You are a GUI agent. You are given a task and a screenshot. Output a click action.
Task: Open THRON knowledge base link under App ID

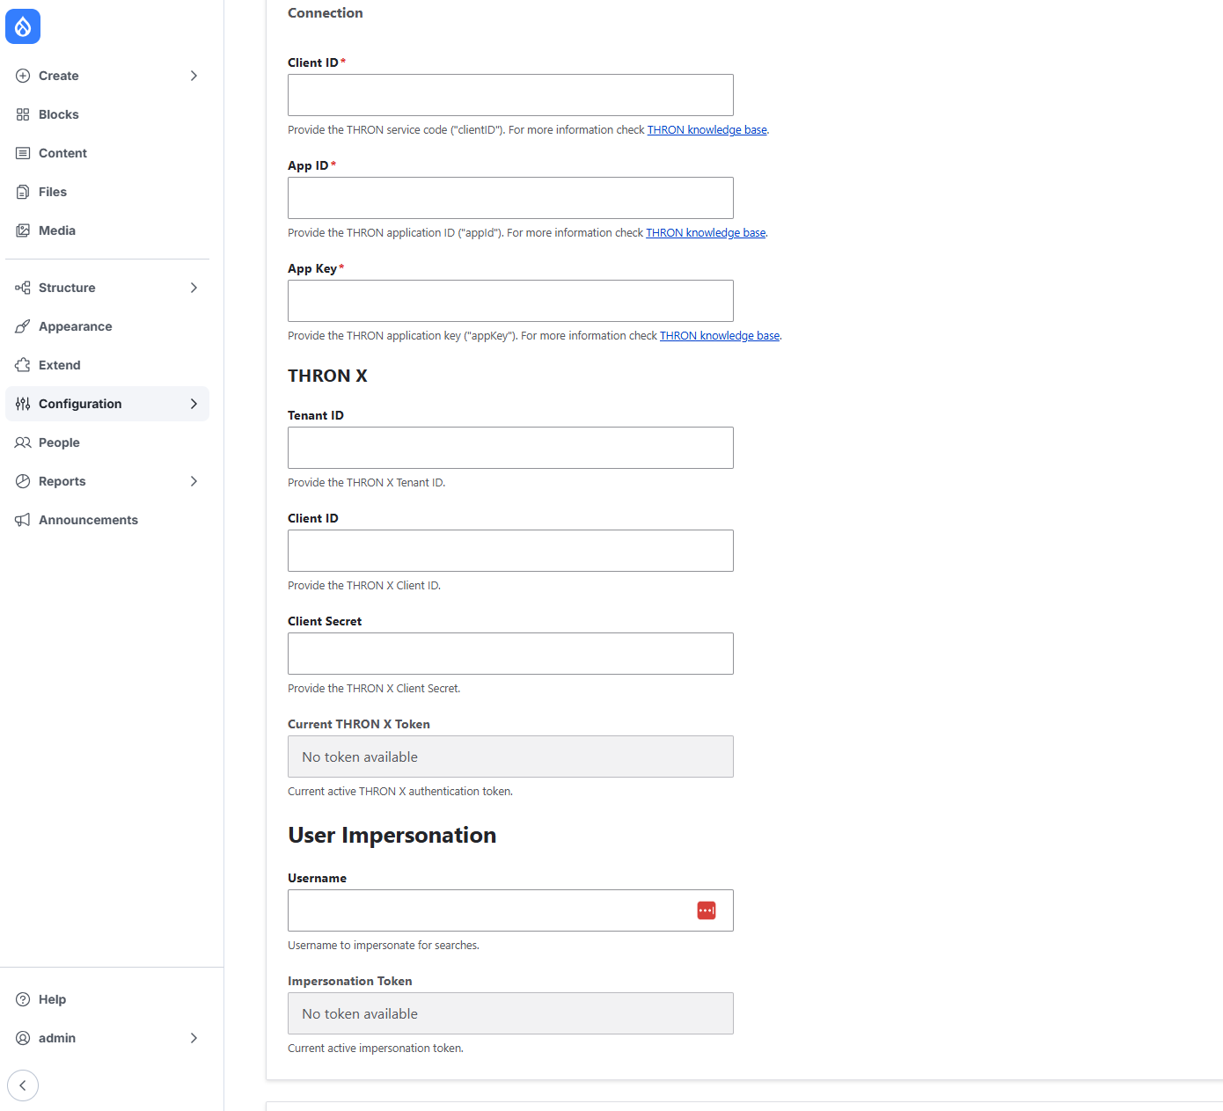706,233
